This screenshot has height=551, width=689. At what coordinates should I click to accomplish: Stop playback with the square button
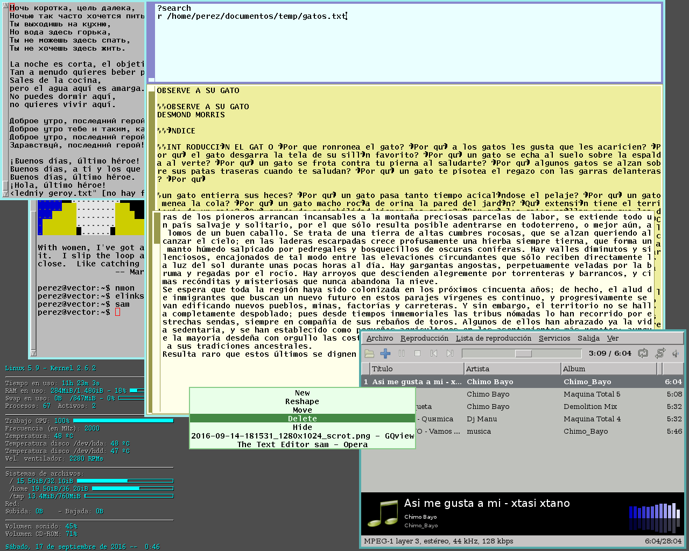(417, 354)
